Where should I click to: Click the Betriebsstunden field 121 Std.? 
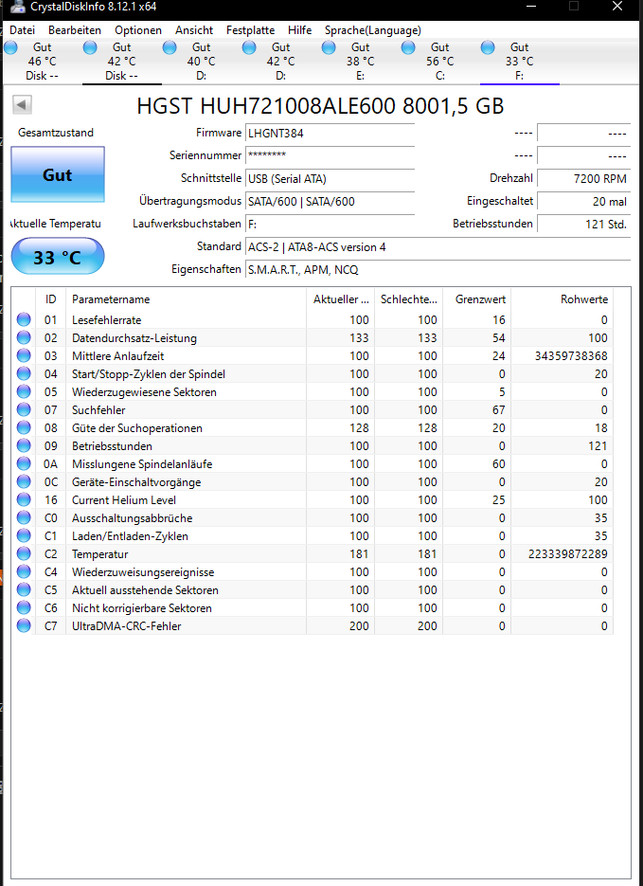(x=583, y=224)
